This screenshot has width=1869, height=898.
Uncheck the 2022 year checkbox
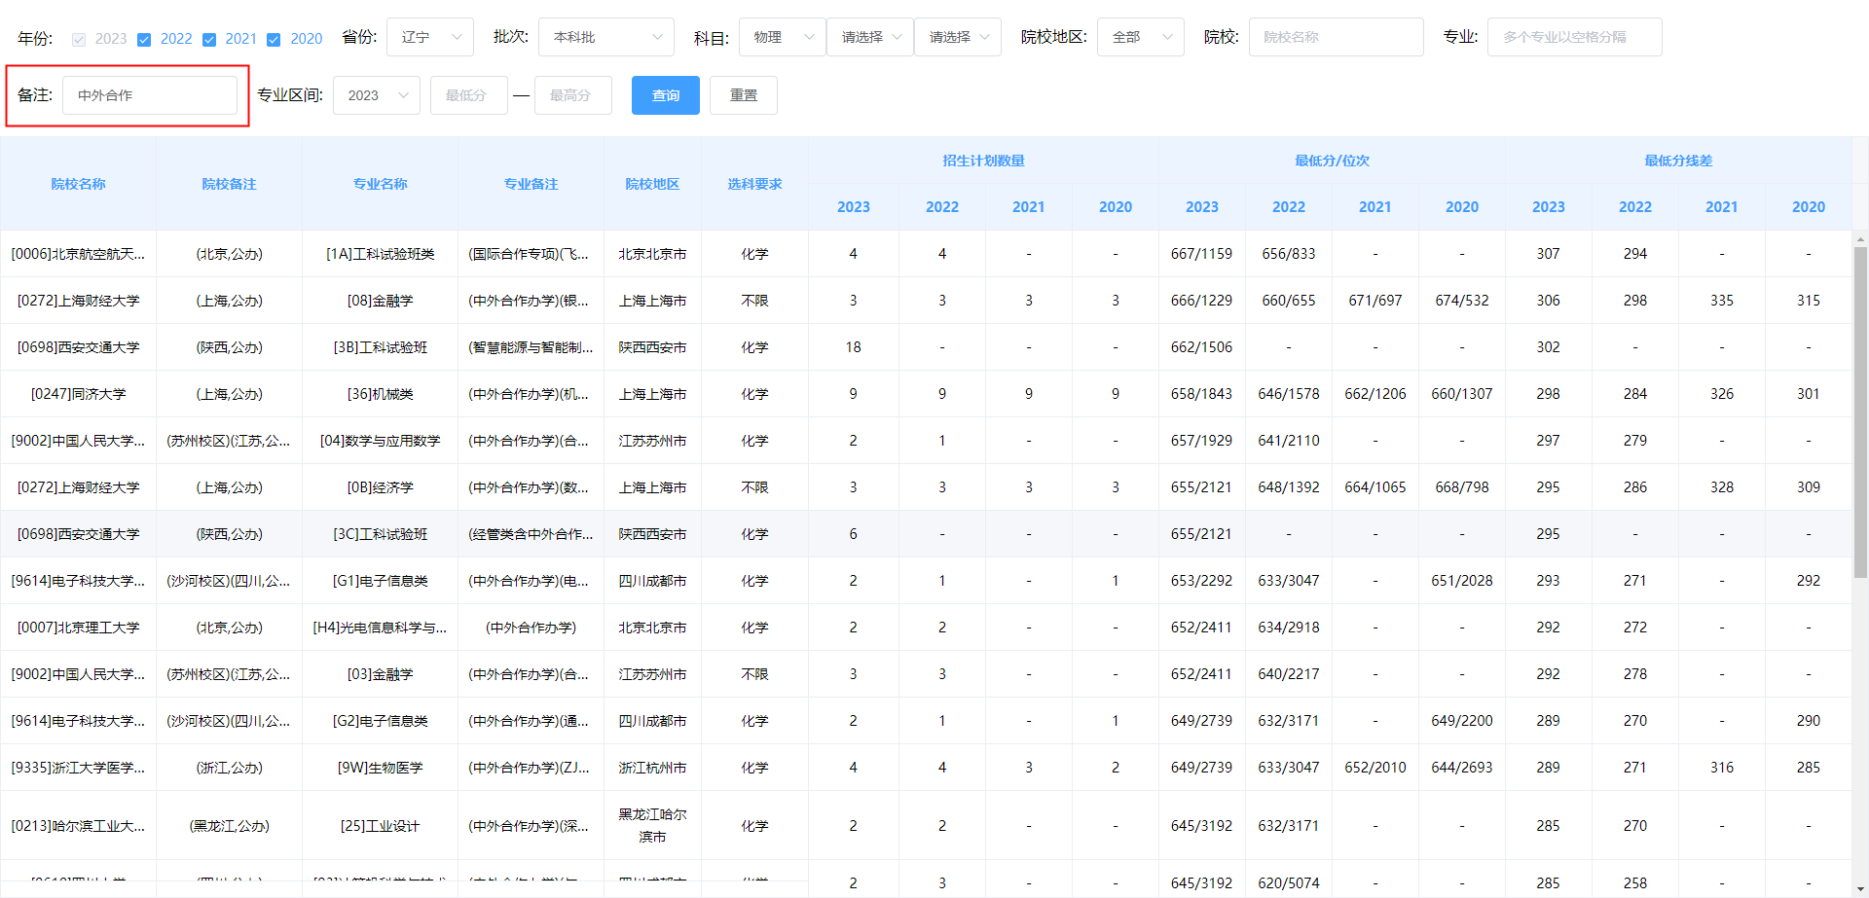point(145,39)
